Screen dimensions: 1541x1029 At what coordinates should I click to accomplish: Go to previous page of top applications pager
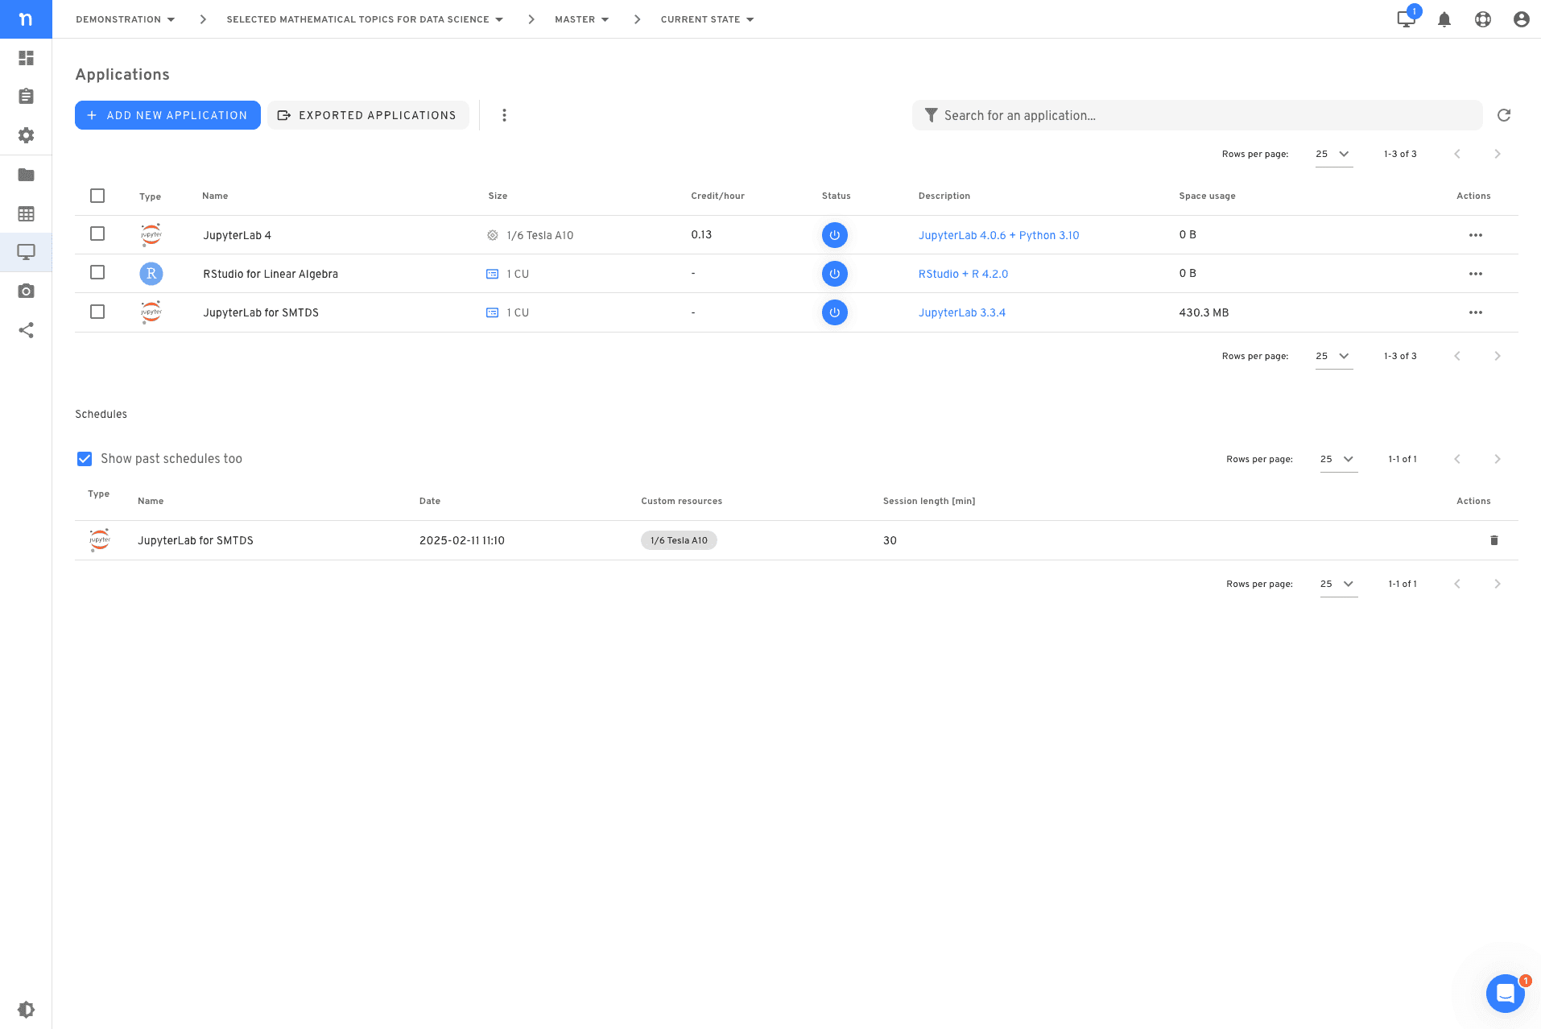tap(1457, 154)
